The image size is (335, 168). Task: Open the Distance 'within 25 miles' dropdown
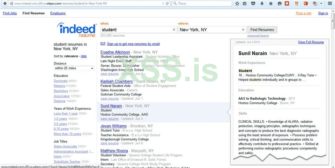click(x=74, y=68)
